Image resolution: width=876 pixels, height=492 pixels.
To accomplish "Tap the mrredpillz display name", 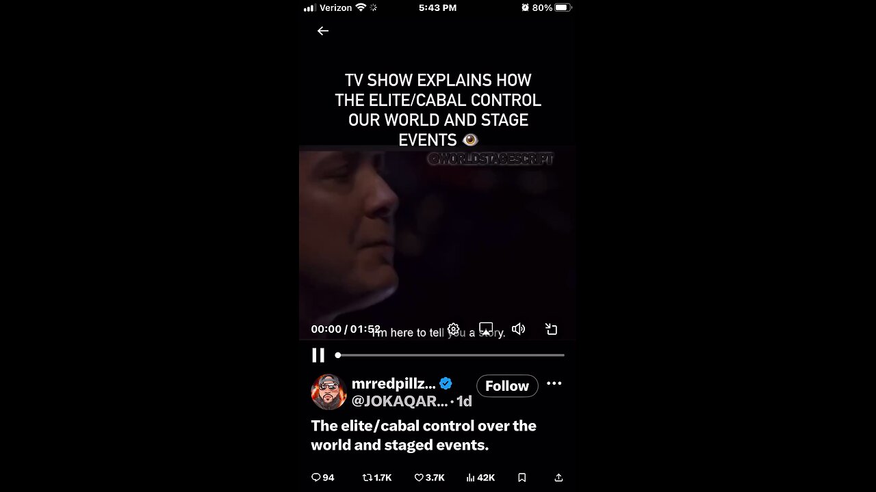I will pos(394,384).
